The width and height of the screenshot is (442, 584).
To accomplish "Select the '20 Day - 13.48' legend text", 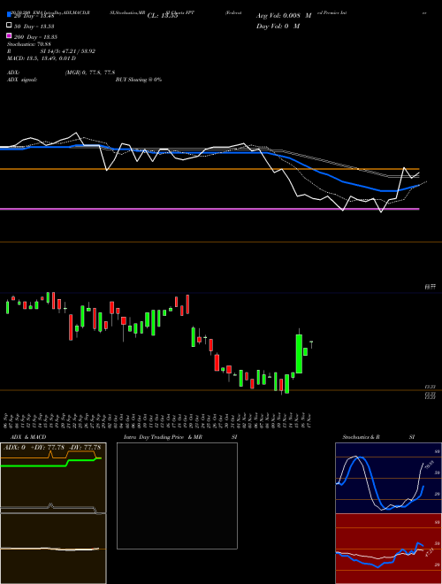I will click(x=34, y=16).
